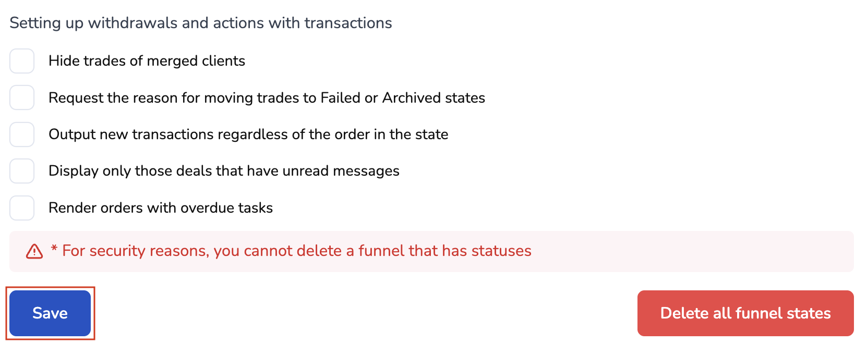The image size is (867, 343).
Task: Check Output new transactions regardless of order
Action: [x=22, y=134]
